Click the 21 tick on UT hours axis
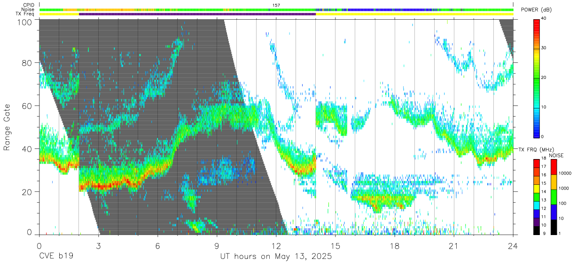577x266 pixels. (x=454, y=246)
